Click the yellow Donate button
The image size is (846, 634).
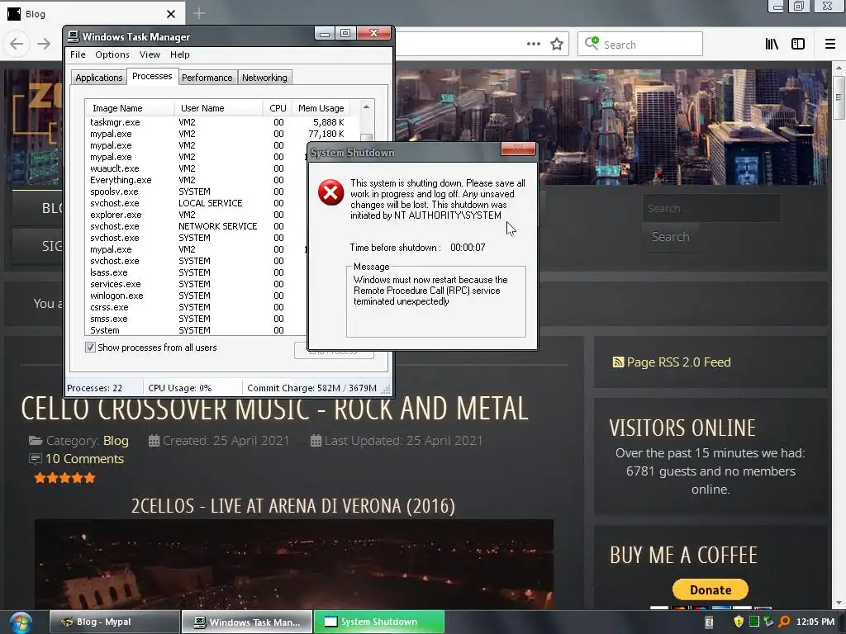tap(710, 589)
